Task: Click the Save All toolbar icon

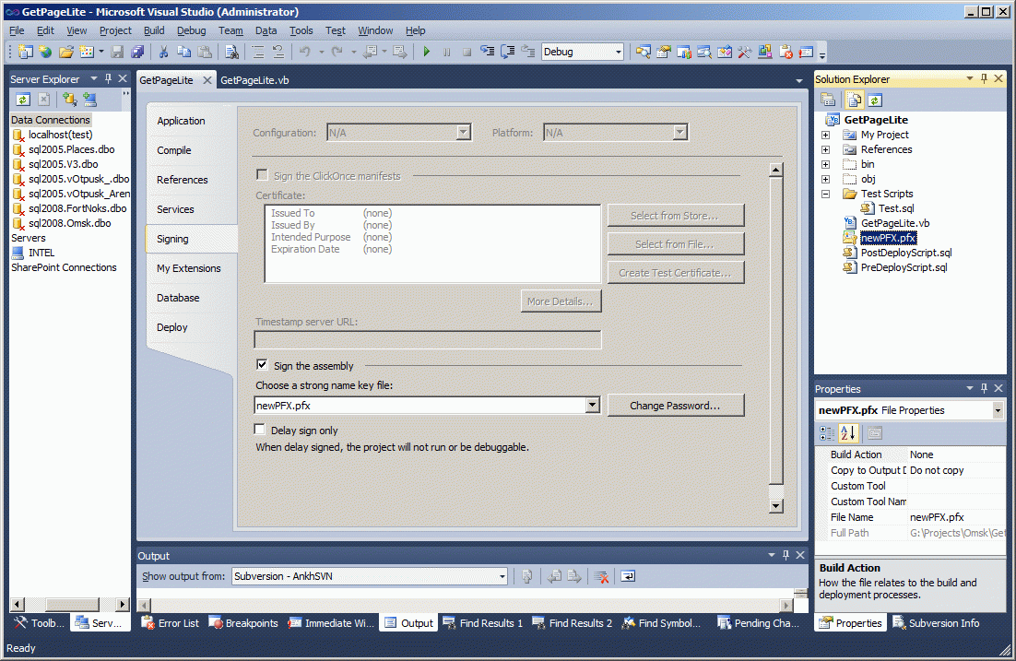Action: [x=137, y=52]
